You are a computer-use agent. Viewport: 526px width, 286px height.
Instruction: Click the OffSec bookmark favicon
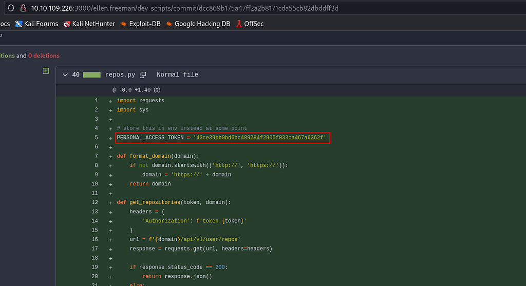click(239, 24)
